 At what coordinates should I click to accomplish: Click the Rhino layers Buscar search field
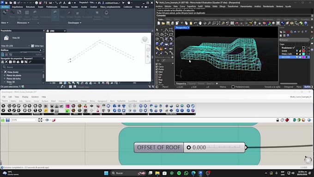295,40
